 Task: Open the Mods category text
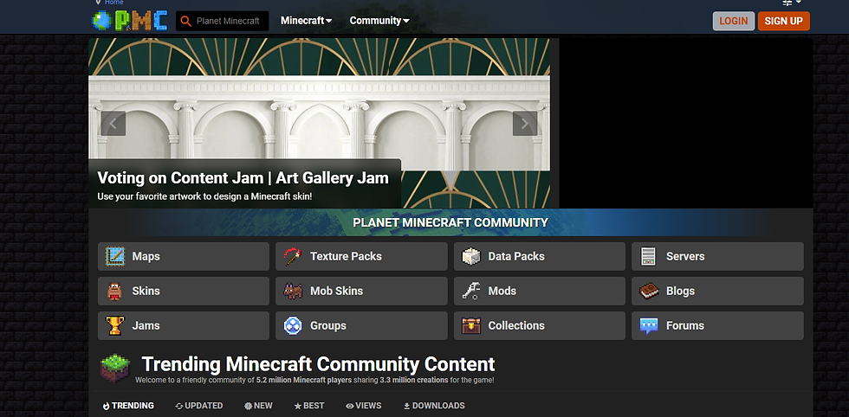coord(502,291)
